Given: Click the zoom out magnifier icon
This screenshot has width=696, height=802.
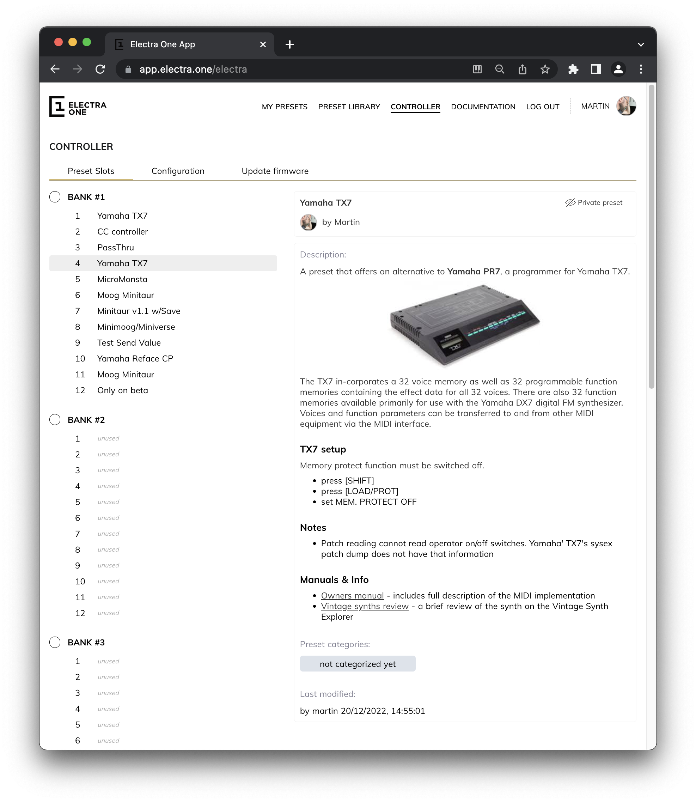Looking at the screenshot, I should [500, 69].
